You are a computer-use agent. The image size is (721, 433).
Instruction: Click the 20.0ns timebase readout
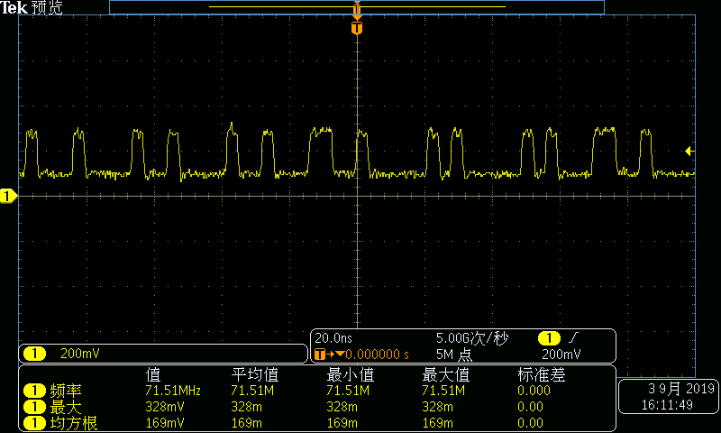click(x=333, y=338)
